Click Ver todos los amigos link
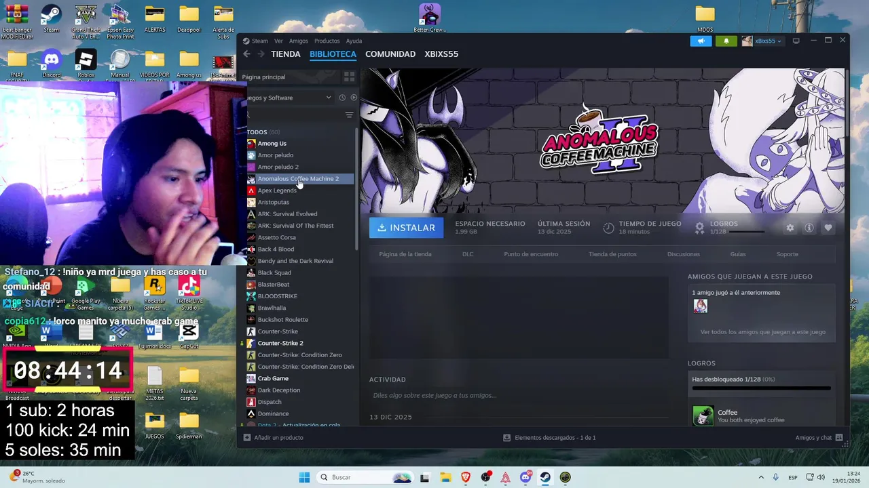This screenshot has width=869, height=488. pos(763,332)
